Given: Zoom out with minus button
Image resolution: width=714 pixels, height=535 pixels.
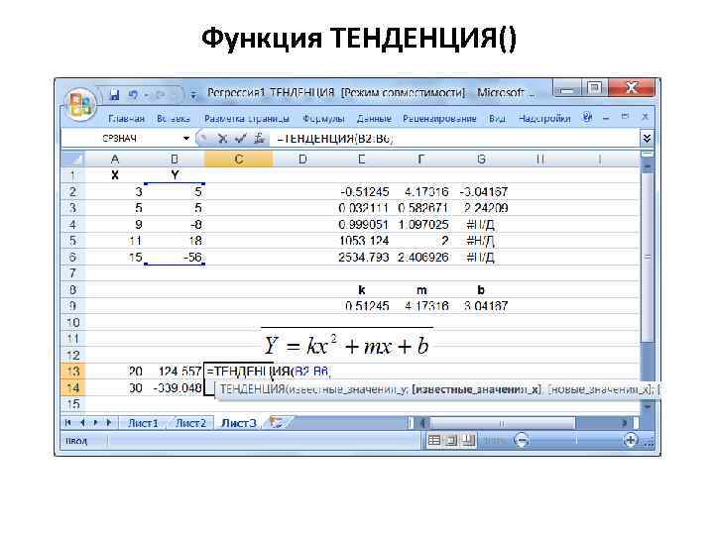Looking at the screenshot, I should coord(522,440).
